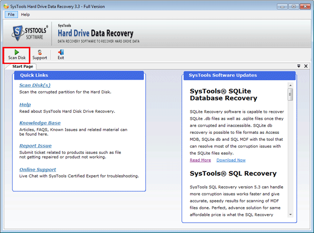Open Support from the toolbar

click(40, 55)
